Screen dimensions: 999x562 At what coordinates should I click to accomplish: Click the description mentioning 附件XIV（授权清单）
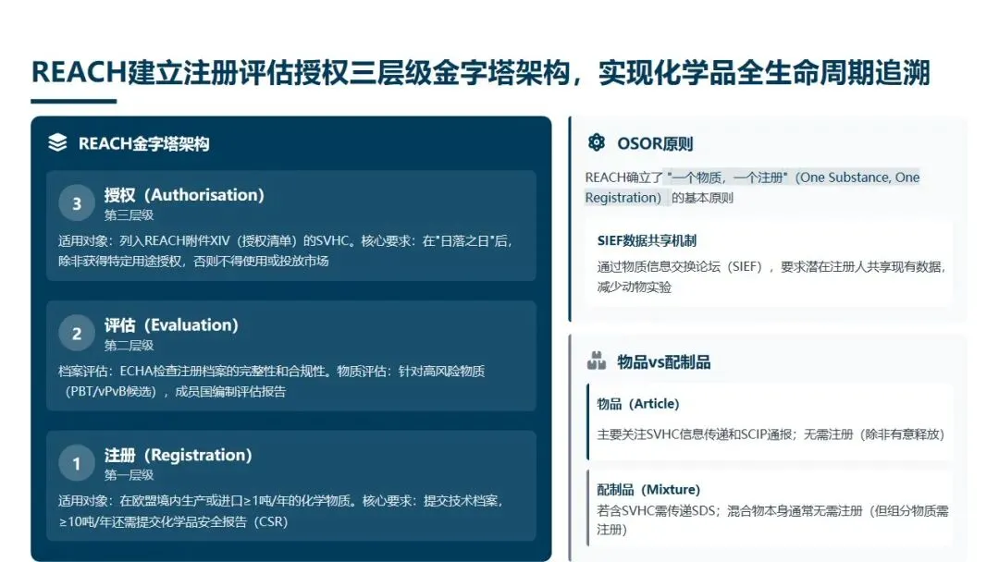(x=286, y=250)
